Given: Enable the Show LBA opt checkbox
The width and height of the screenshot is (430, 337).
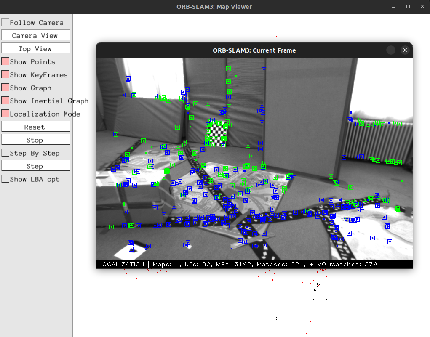Looking at the screenshot, I should (5, 179).
